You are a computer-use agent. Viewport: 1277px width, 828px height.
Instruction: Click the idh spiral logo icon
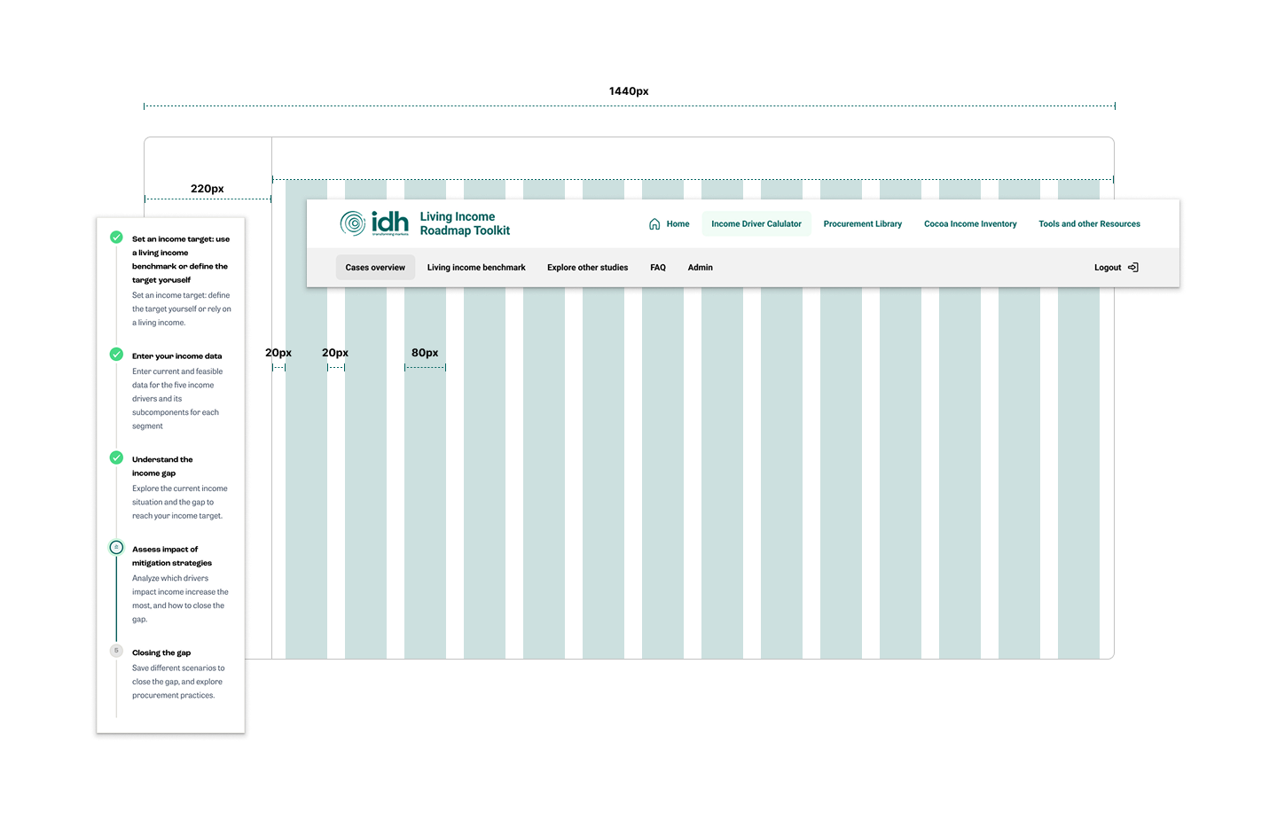pos(353,223)
